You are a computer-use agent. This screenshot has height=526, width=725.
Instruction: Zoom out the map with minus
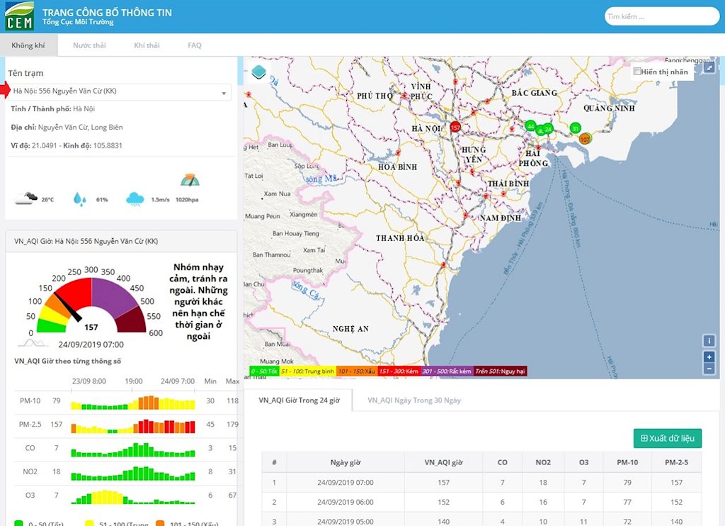click(709, 369)
